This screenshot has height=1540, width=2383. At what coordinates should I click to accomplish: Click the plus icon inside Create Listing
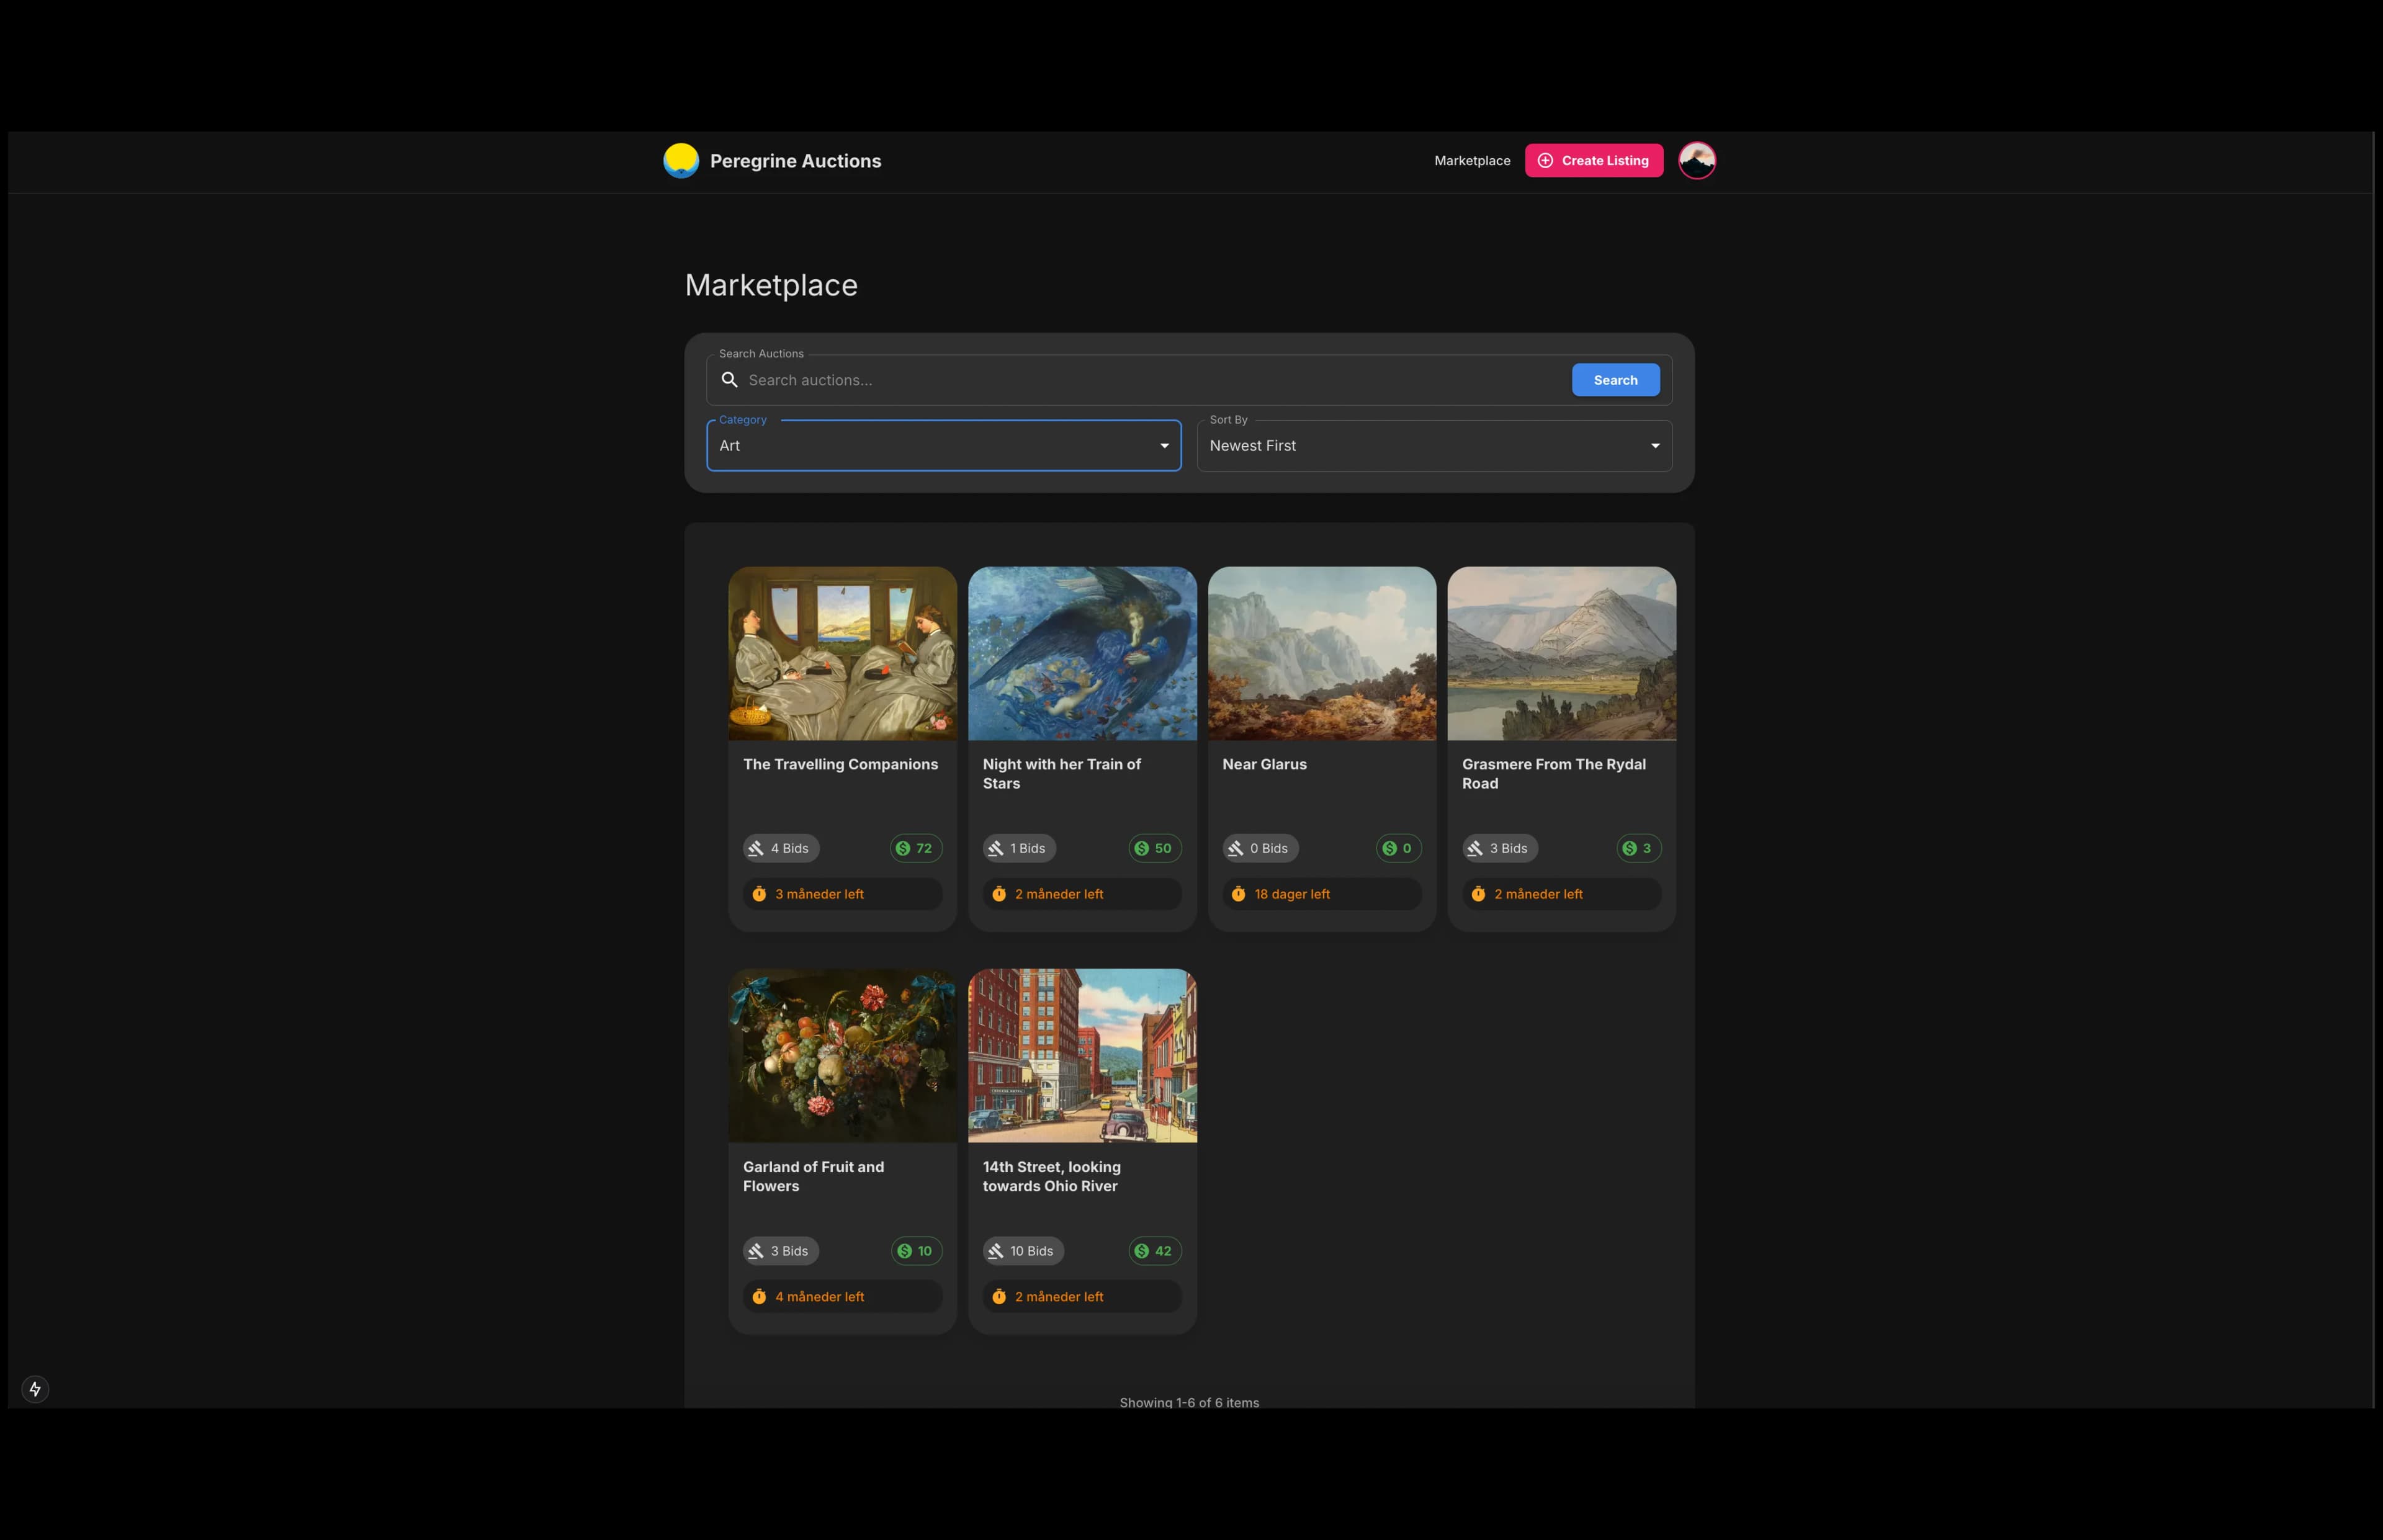point(1545,160)
